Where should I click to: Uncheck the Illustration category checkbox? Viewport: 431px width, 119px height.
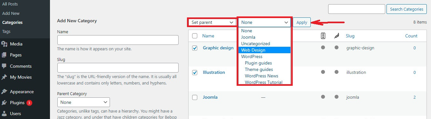195,73
